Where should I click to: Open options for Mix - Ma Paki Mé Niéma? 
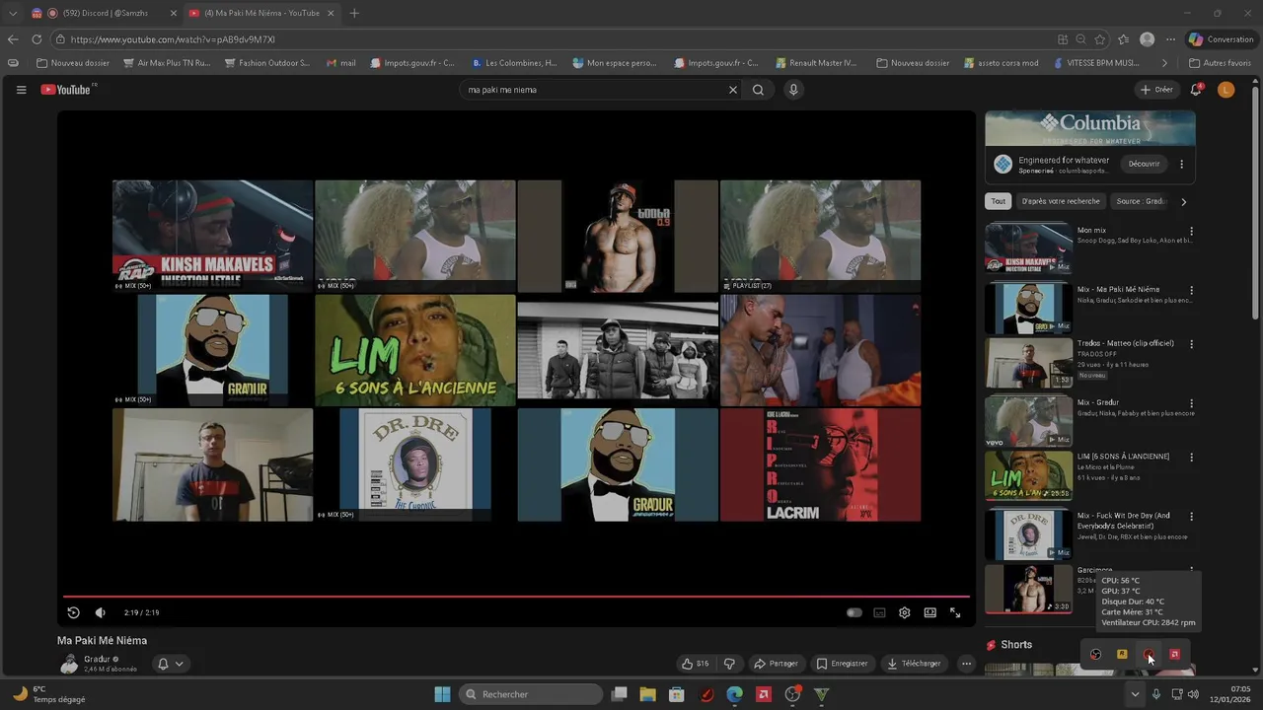[x=1191, y=291]
